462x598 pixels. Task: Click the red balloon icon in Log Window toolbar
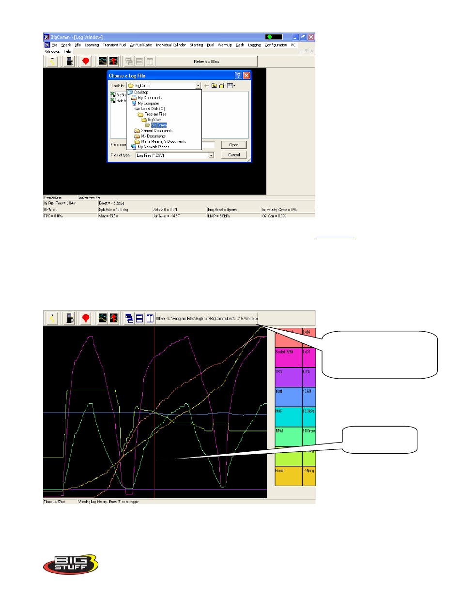86,61
